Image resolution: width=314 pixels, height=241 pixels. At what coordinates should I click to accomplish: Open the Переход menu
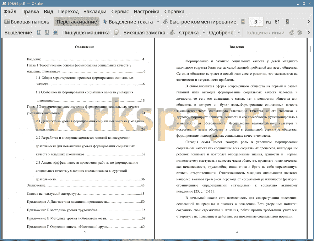tap(68, 12)
